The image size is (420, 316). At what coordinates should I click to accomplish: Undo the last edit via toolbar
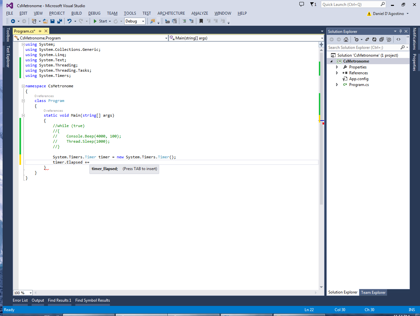point(69,21)
